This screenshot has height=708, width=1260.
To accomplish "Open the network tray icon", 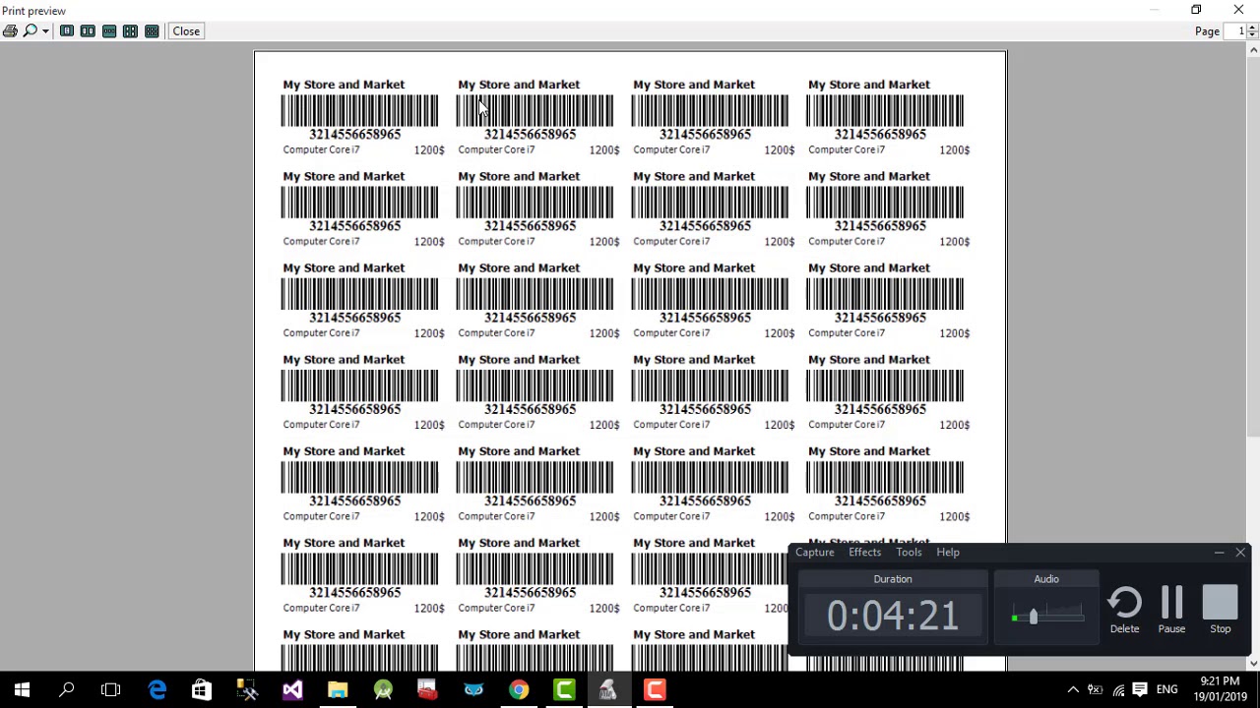I will [1118, 689].
